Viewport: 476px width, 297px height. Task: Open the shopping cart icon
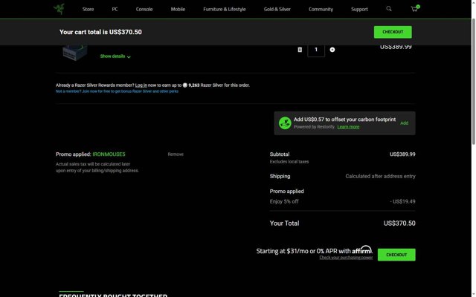pyautogui.click(x=415, y=8)
